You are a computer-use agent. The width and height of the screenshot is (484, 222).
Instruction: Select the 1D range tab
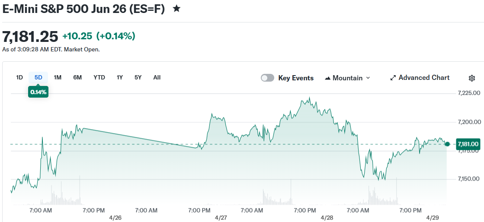[x=19, y=77]
